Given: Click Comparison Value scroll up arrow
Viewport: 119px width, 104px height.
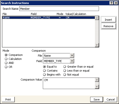Looking at the screenshot, I should pyautogui.click(x=97, y=80).
